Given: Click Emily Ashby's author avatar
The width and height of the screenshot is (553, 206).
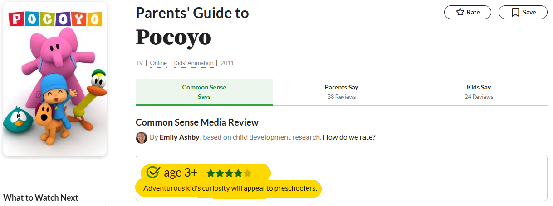Looking at the screenshot, I should 142,137.
